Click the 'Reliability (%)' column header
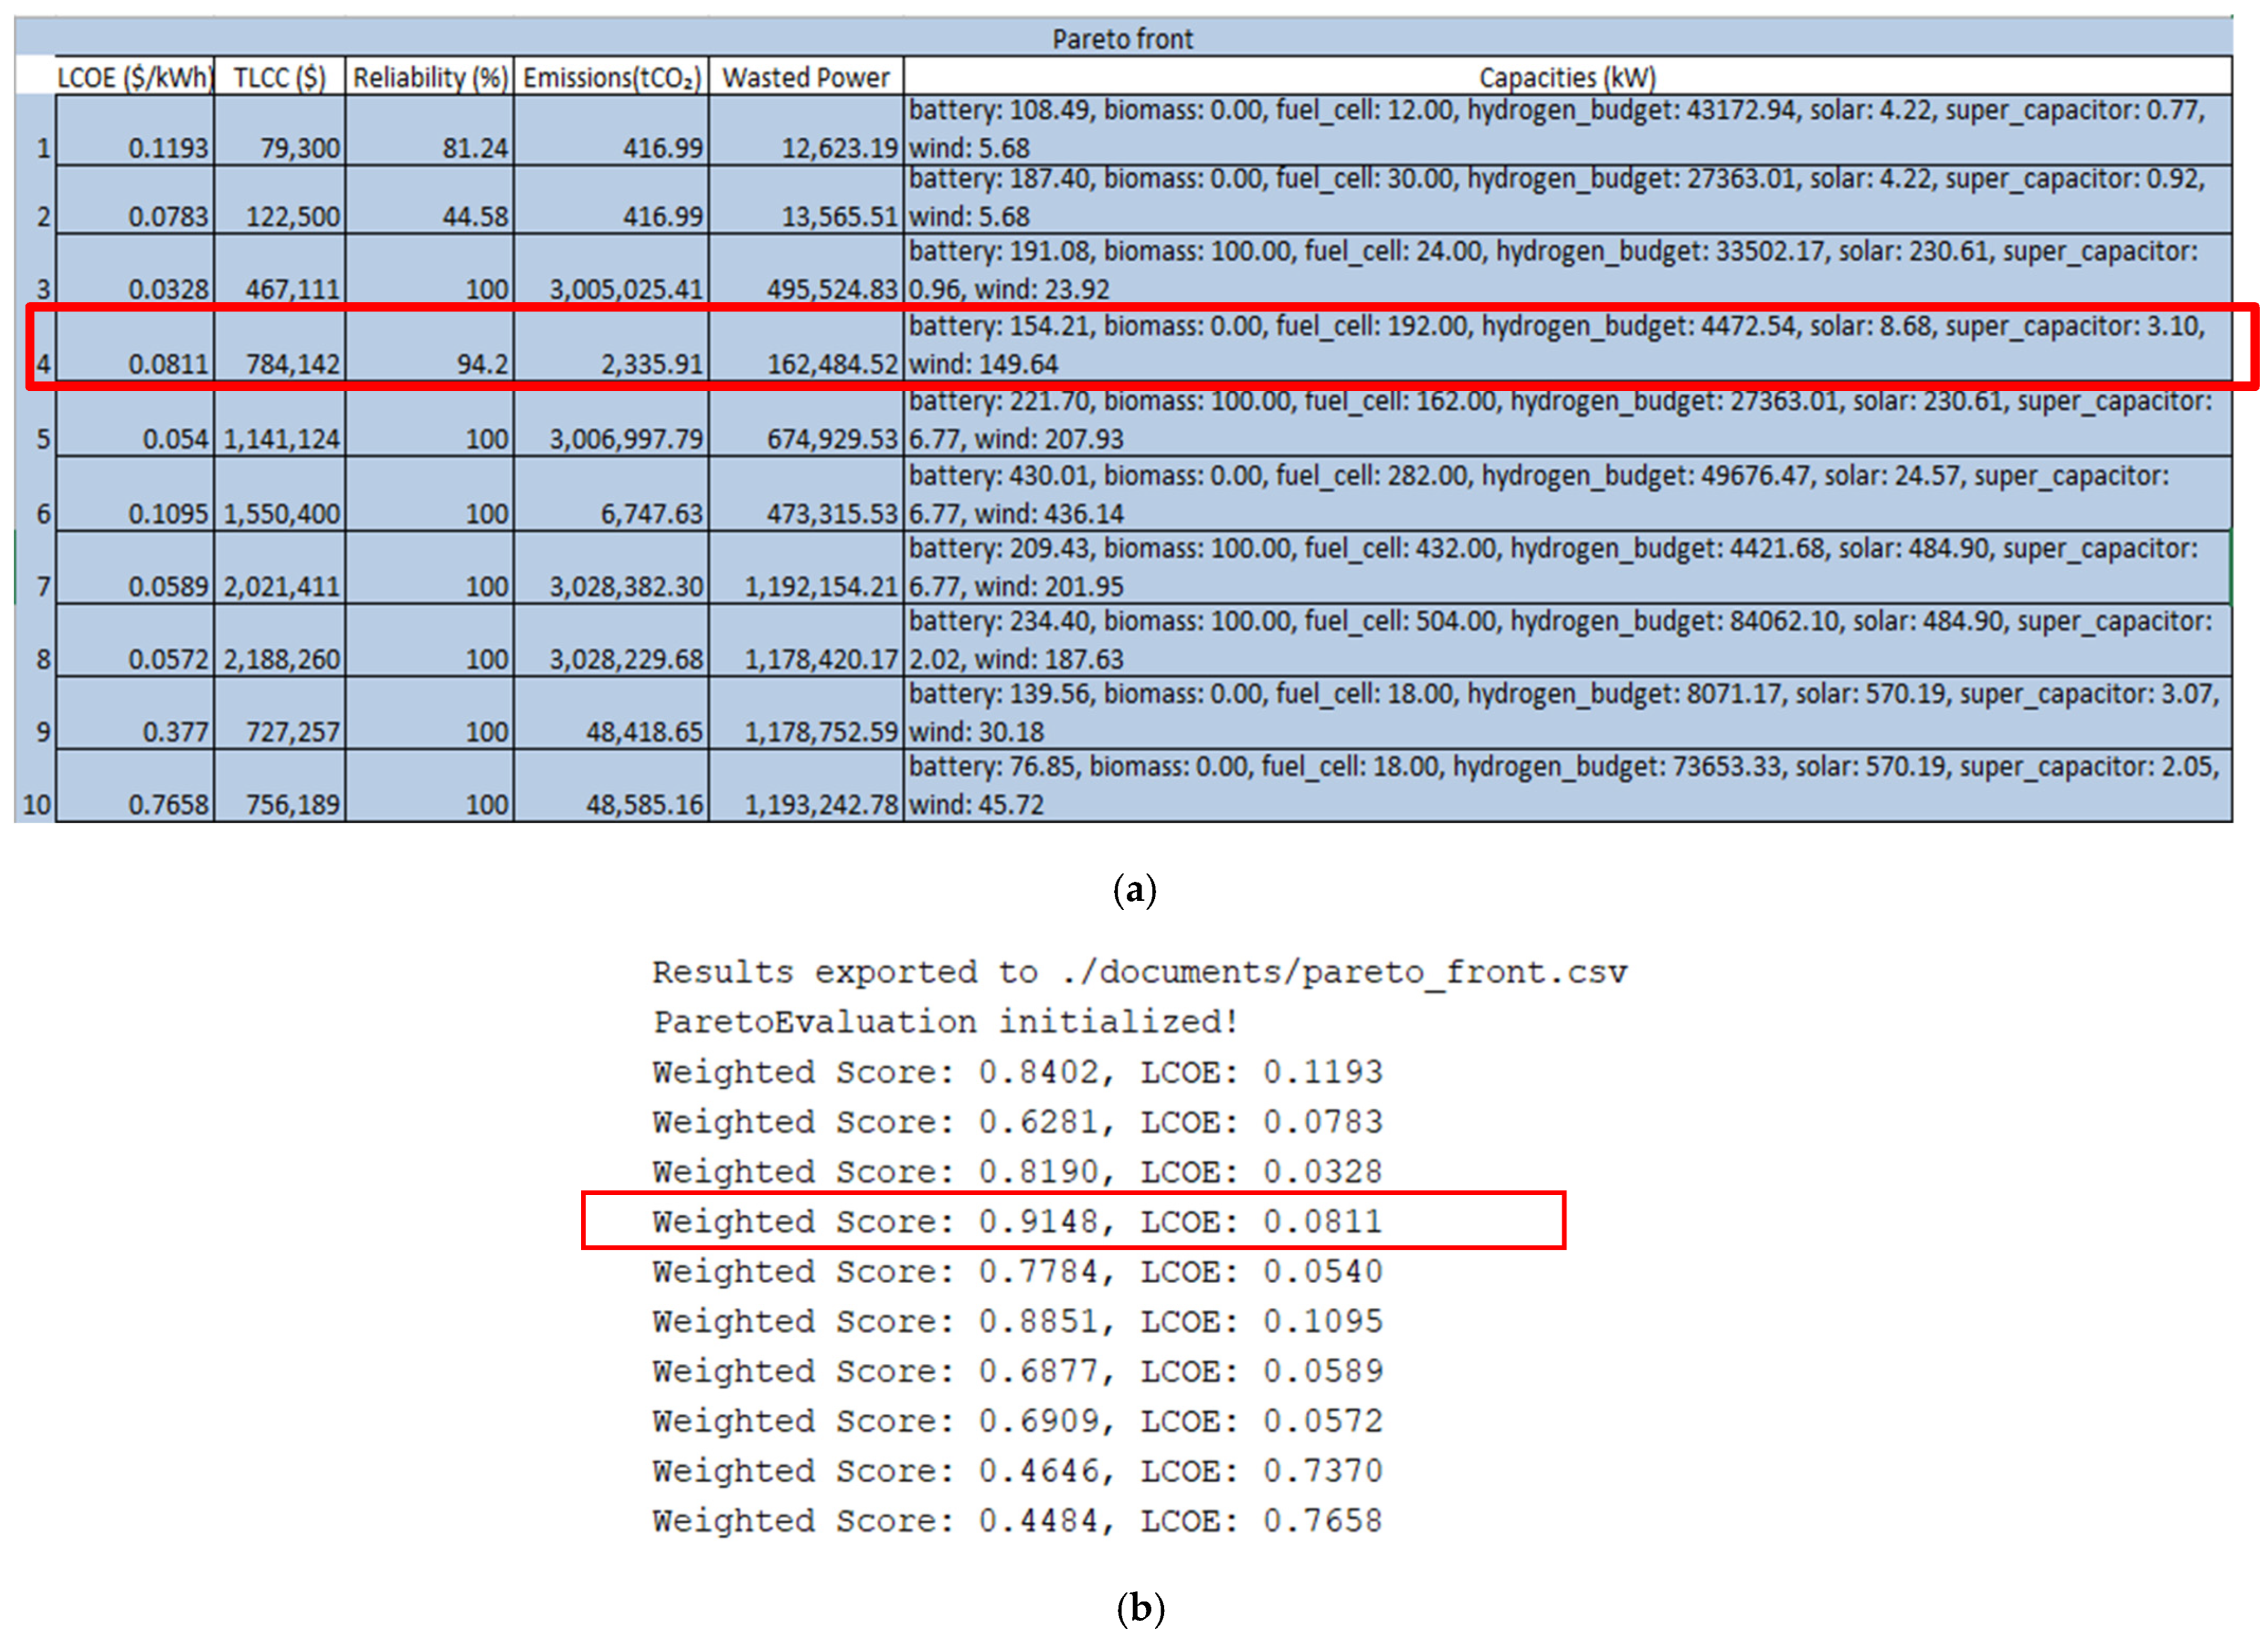This screenshot has height=1639, width=2268. pos(430,77)
